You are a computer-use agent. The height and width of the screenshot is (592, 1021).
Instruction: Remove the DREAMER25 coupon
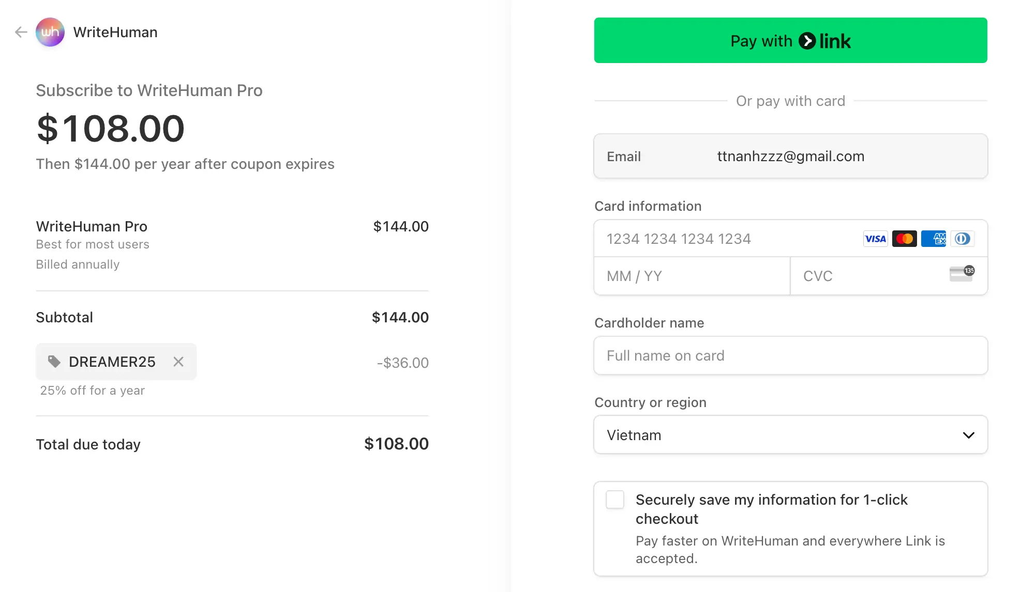point(178,362)
